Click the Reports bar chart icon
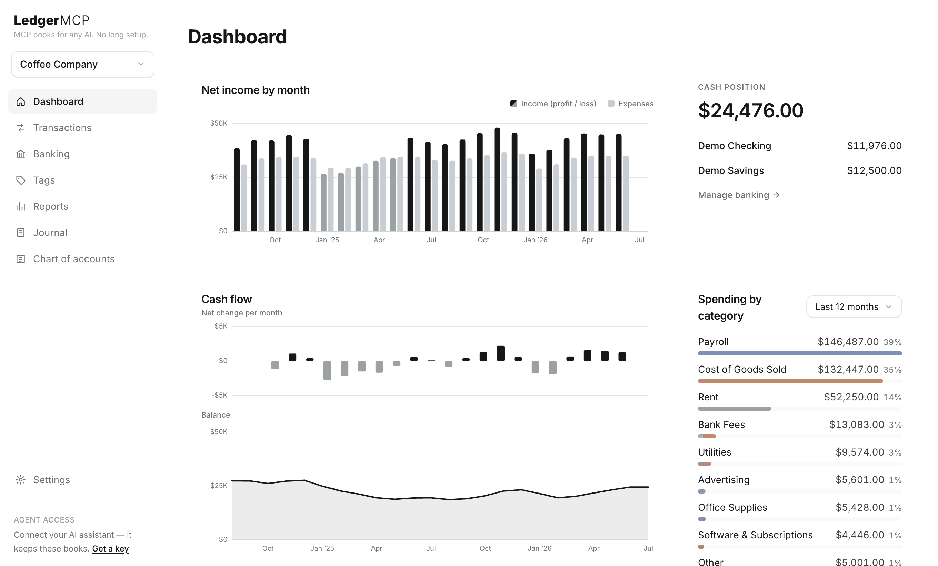The height and width of the screenshot is (566, 938). pos(21,207)
